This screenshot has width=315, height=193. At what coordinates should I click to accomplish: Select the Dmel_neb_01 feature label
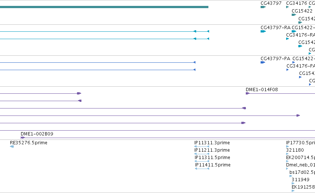point(301,165)
